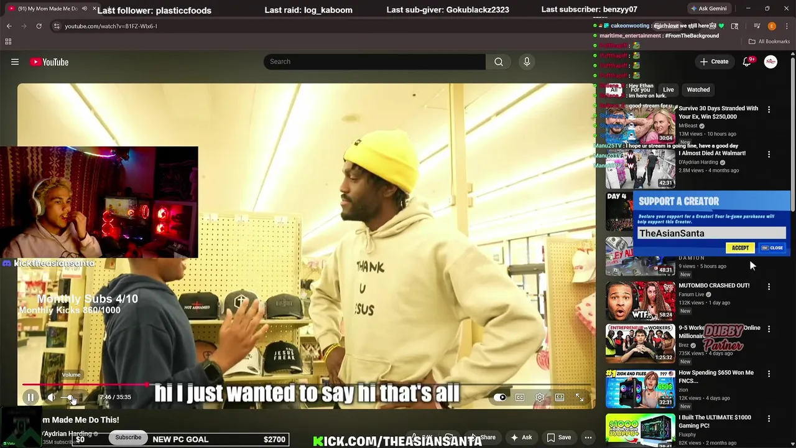Adjust the volume slider
Image resolution: width=796 pixels, height=448 pixels.
tap(70, 398)
